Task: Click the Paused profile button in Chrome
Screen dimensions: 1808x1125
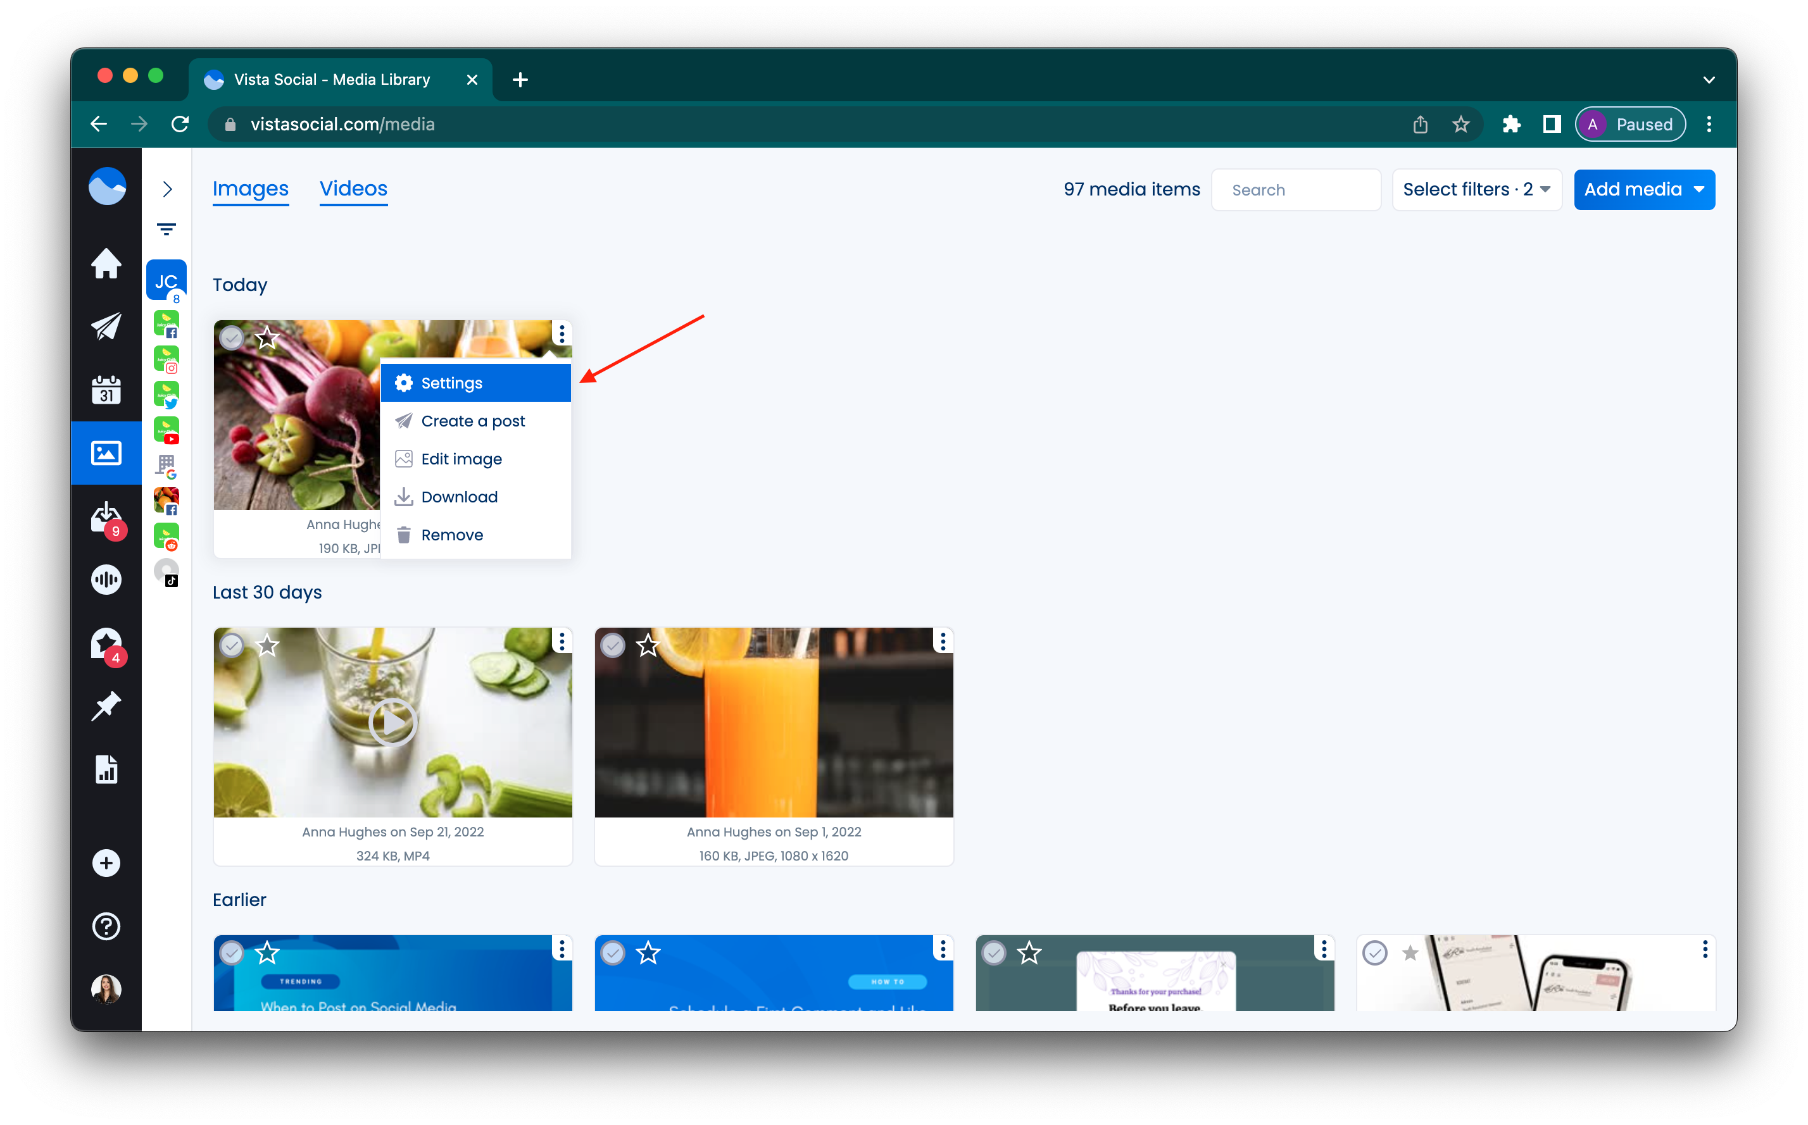Action: point(1630,124)
